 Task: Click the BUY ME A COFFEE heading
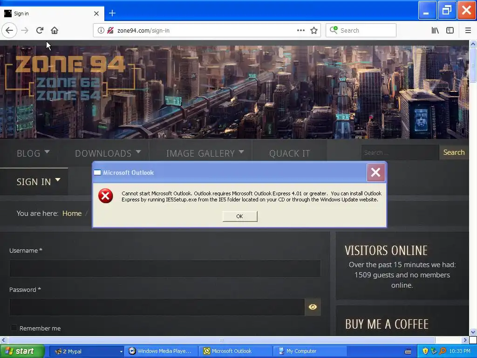tap(387, 324)
